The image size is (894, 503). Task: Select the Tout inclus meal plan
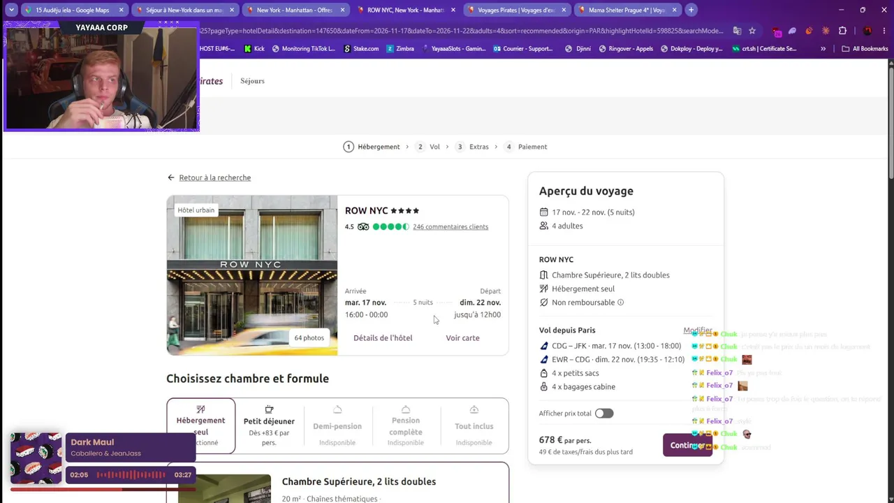tap(474, 426)
